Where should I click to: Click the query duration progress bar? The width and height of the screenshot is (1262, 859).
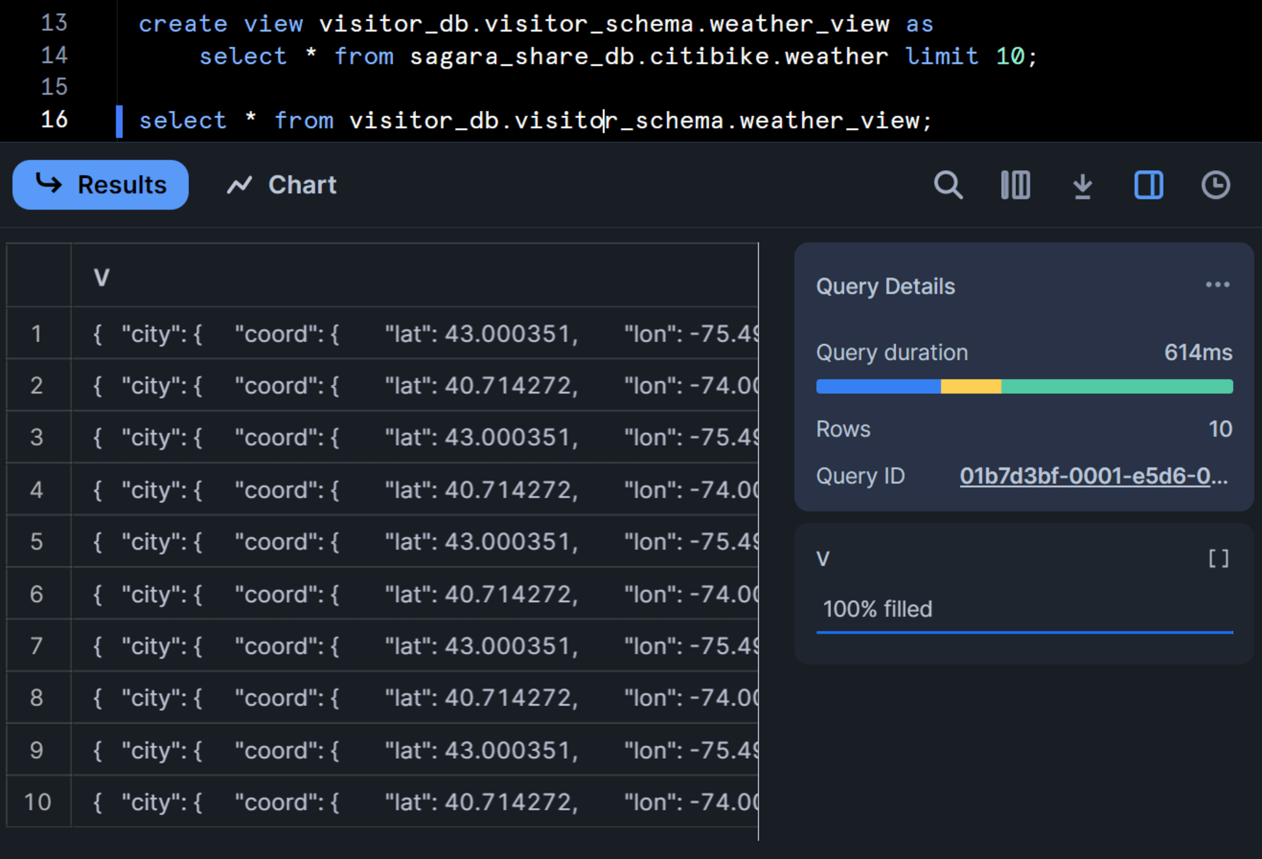coord(1024,386)
